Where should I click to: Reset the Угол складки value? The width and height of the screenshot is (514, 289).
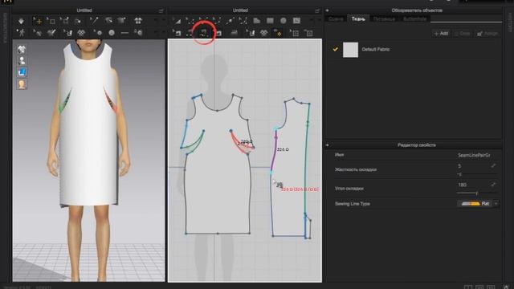[493, 185]
